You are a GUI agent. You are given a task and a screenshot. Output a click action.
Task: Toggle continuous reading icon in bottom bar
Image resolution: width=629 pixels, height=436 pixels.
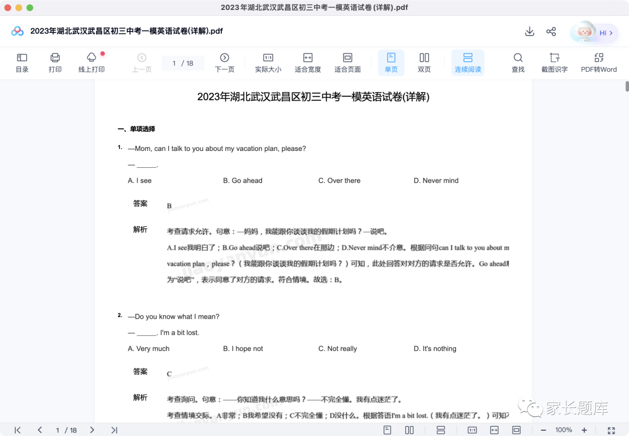(x=440, y=430)
